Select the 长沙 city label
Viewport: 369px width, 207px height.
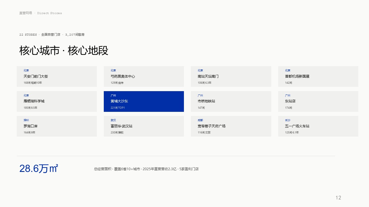coord(288,120)
